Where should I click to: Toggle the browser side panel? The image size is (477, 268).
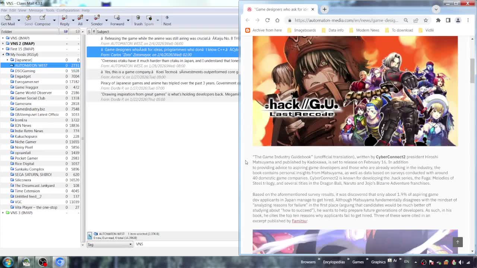pos(448,20)
